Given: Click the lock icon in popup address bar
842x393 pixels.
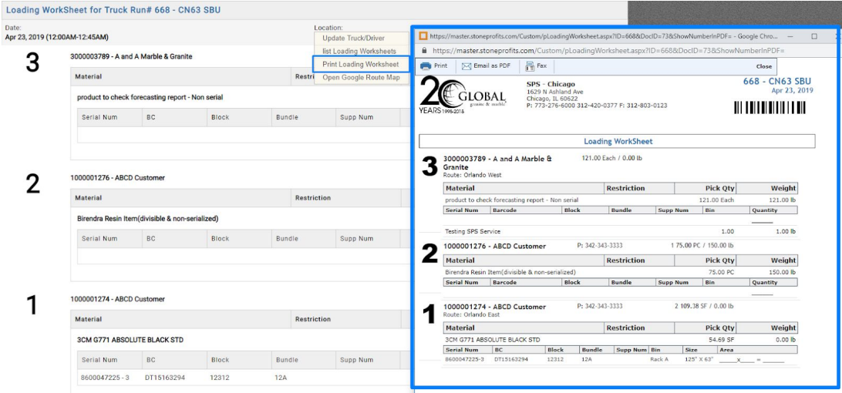Looking at the screenshot, I should click(425, 50).
